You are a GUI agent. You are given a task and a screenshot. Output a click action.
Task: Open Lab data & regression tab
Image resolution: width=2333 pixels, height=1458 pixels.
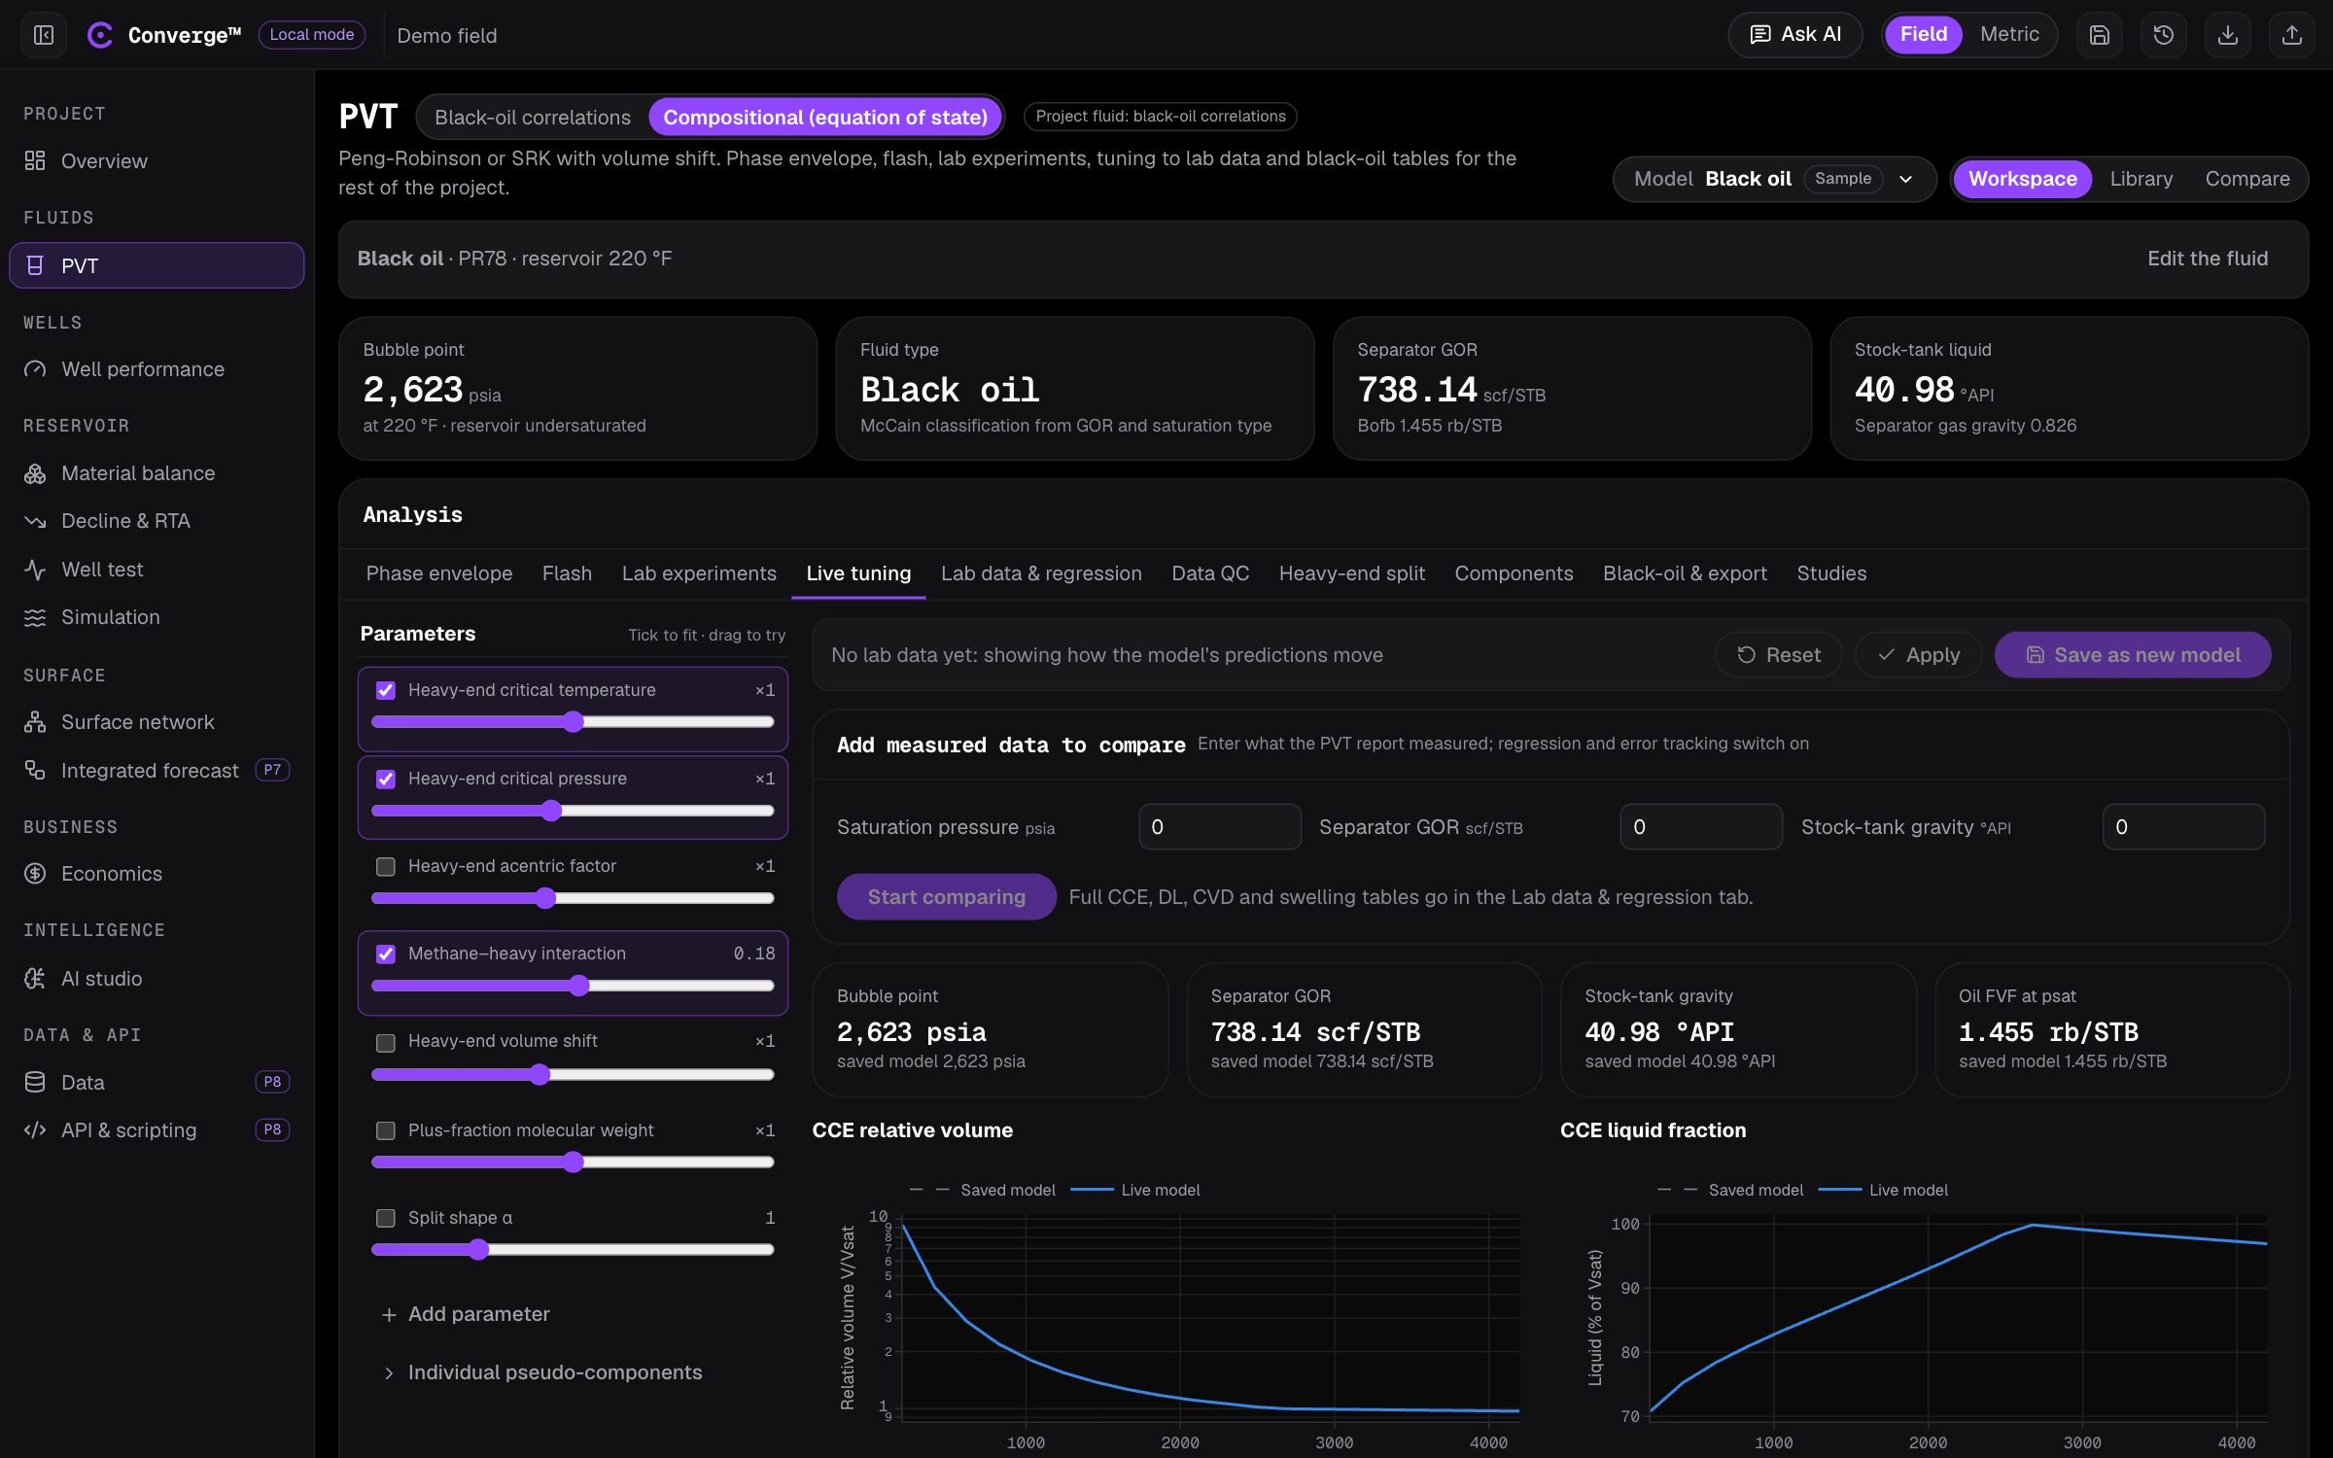coord(1041,573)
